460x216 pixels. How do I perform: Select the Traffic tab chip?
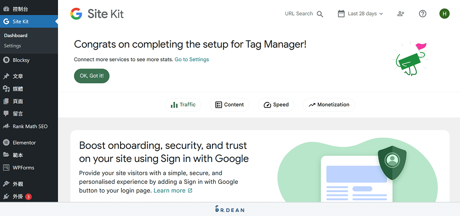(183, 105)
